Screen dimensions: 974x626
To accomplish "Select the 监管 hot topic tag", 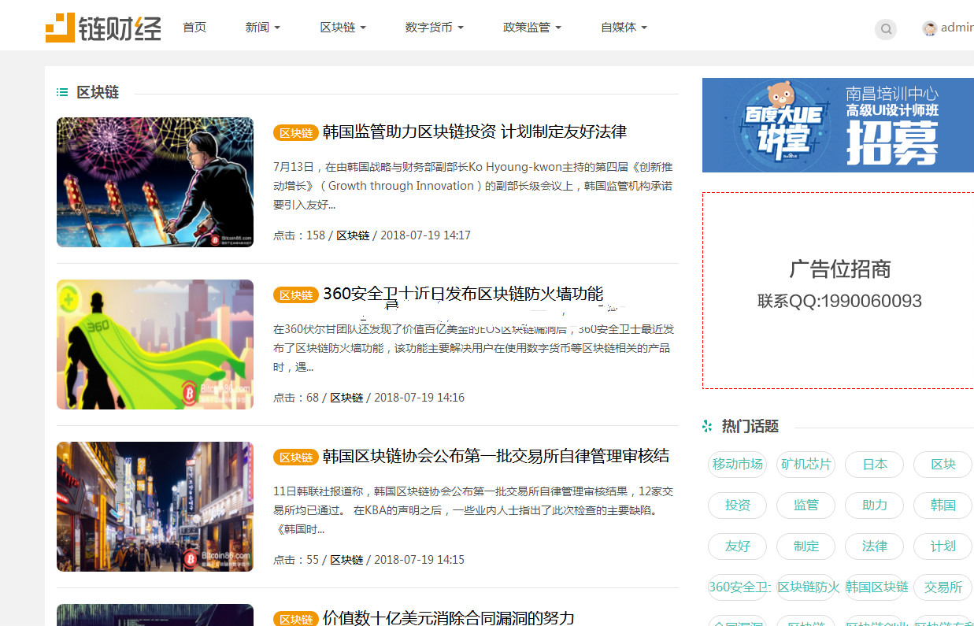I will tap(806, 506).
